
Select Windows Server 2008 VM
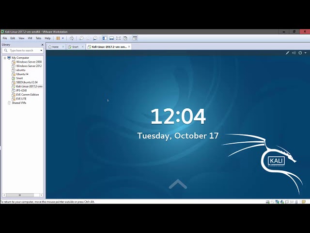tap(29, 62)
